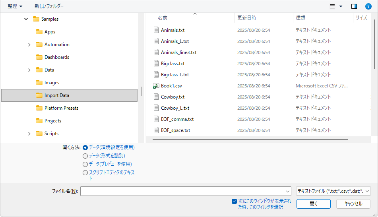Click the Import Data folder icon
Viewport: 378px width, 217px height.
(x=39, y=95)
